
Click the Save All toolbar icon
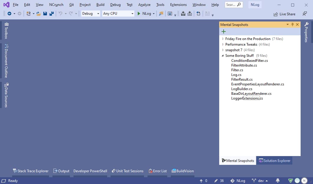52,14
